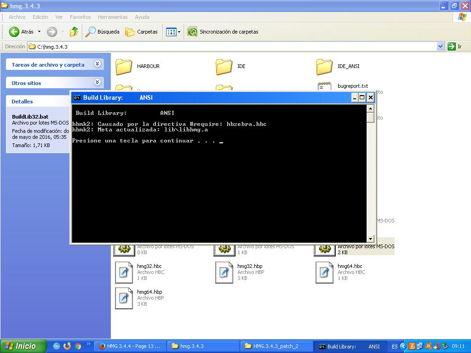The width and height of the screenshot is (471, 353).
Task: Select the 8 KB MS-DOS batch file
Action: coord(154,249)
